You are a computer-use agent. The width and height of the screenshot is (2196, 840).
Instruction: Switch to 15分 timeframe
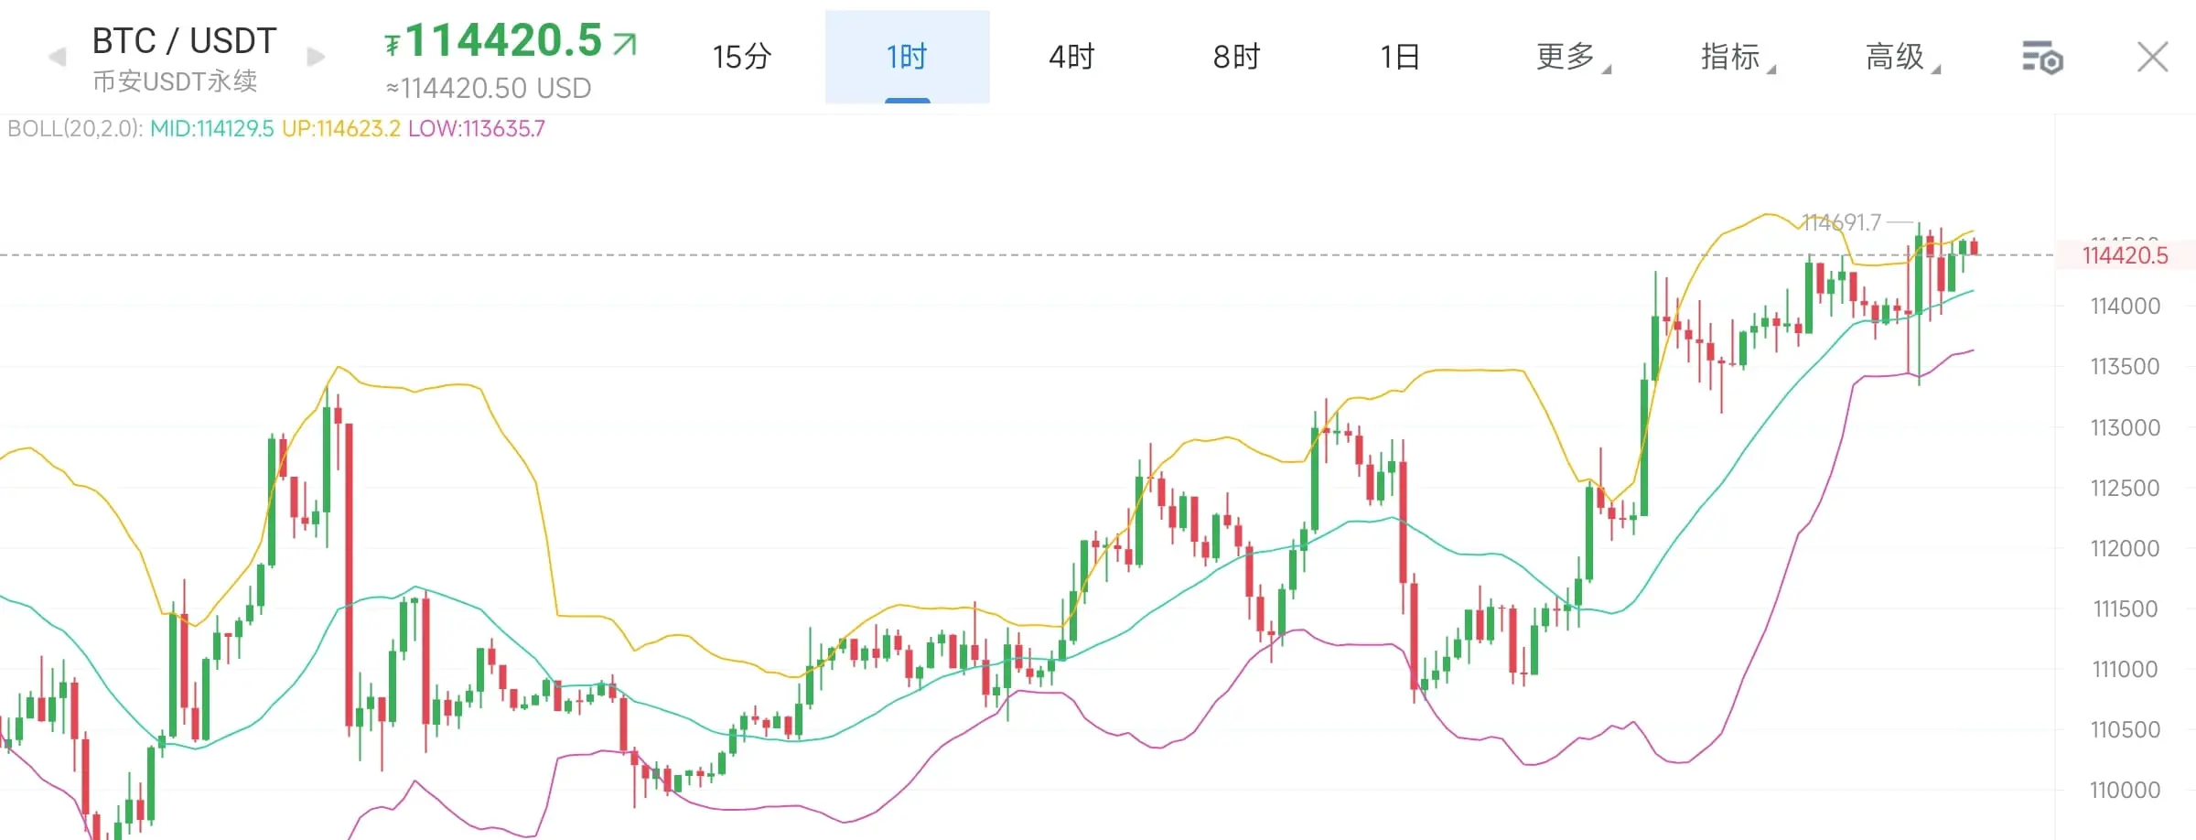click(742, 57)
